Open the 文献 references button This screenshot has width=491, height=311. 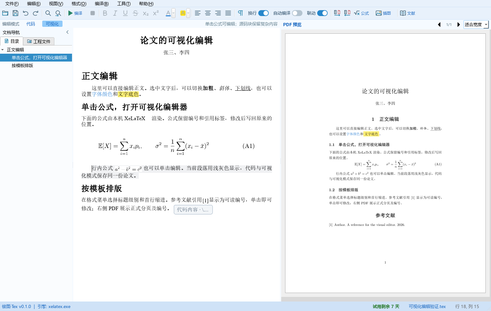tap(408, 13)
